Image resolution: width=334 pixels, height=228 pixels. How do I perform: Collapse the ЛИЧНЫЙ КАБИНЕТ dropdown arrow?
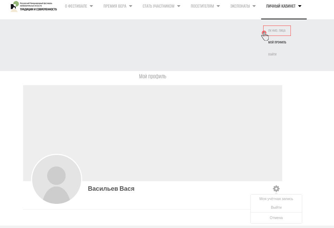[x=299, y=6]
